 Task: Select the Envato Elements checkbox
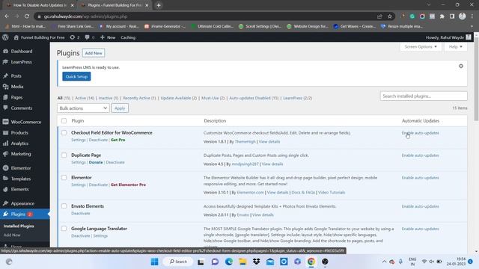click(x=64, y=206)
